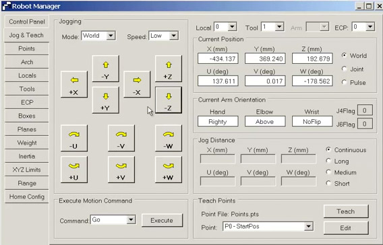This screenshot has width=383, height=245.
Task: Click the Elbow orientation field showing Above
Action: click(x=265, y=121)
